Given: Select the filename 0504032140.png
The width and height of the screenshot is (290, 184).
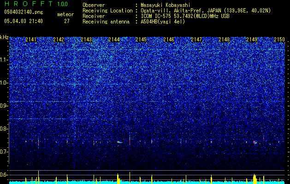Looking at the screenshot, I should point(24,12).
